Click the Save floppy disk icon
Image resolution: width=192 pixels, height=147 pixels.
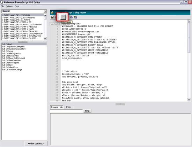(52, 17)
